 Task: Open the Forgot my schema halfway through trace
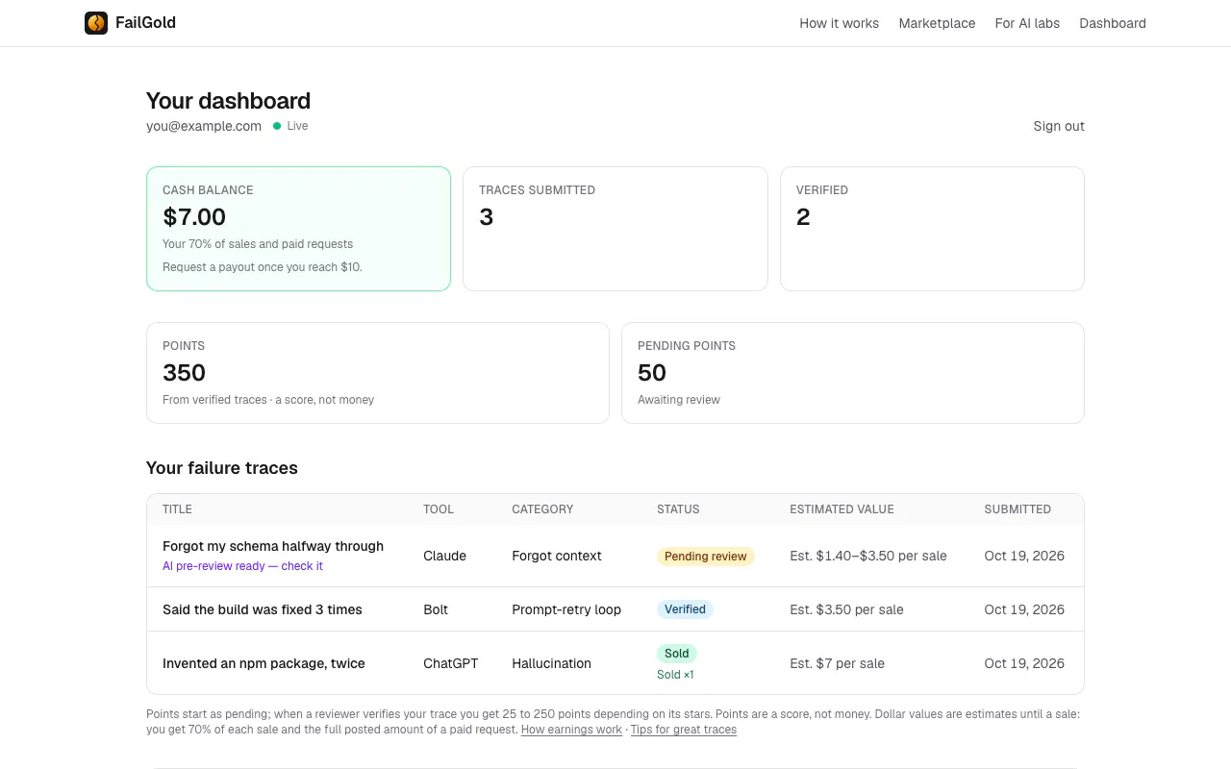point(273,546)
